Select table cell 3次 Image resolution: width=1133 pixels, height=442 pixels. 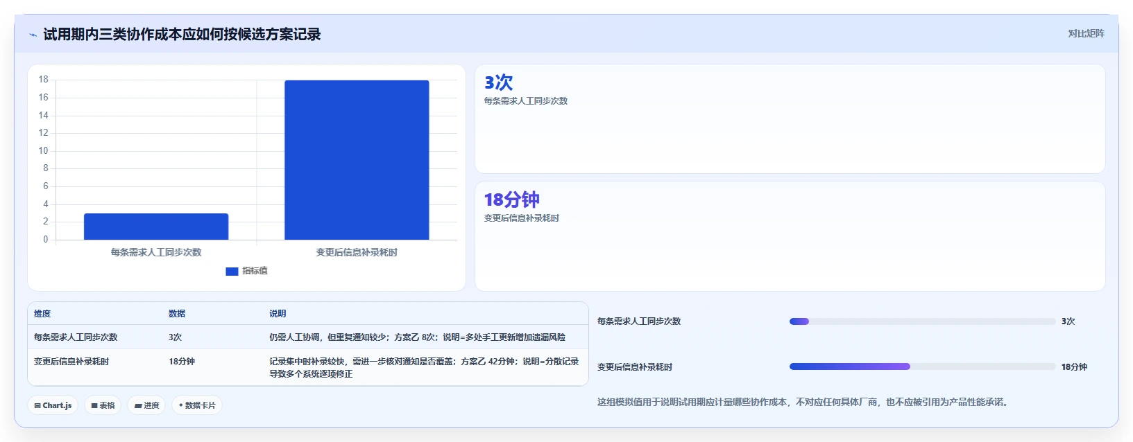(175, 337)
